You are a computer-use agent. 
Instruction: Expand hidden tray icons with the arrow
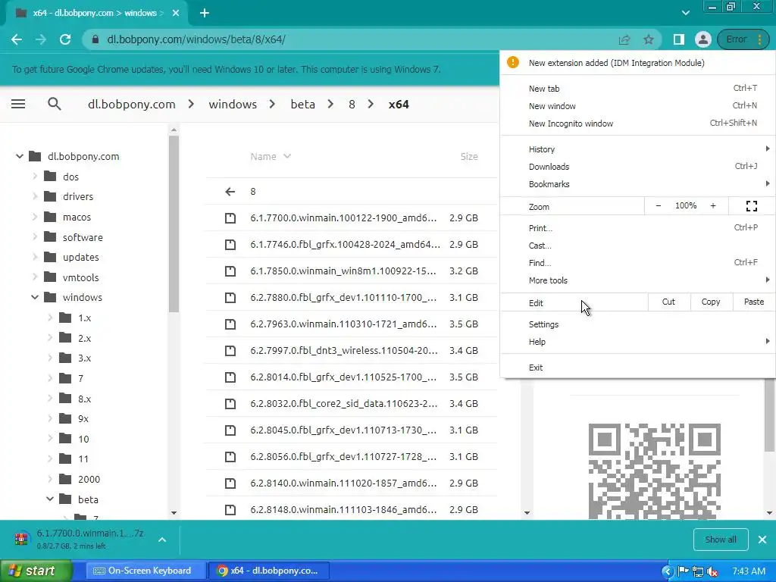click(667, 571)
